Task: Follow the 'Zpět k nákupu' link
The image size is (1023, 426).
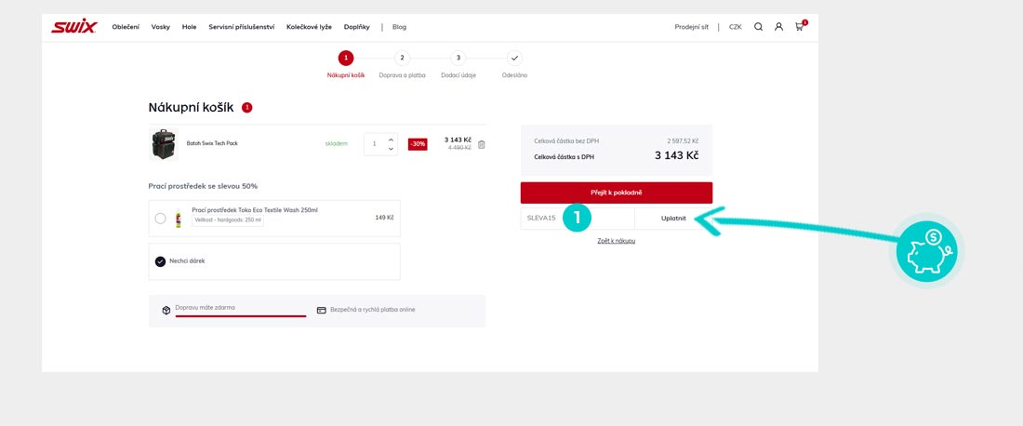Action: click(616, 241)
